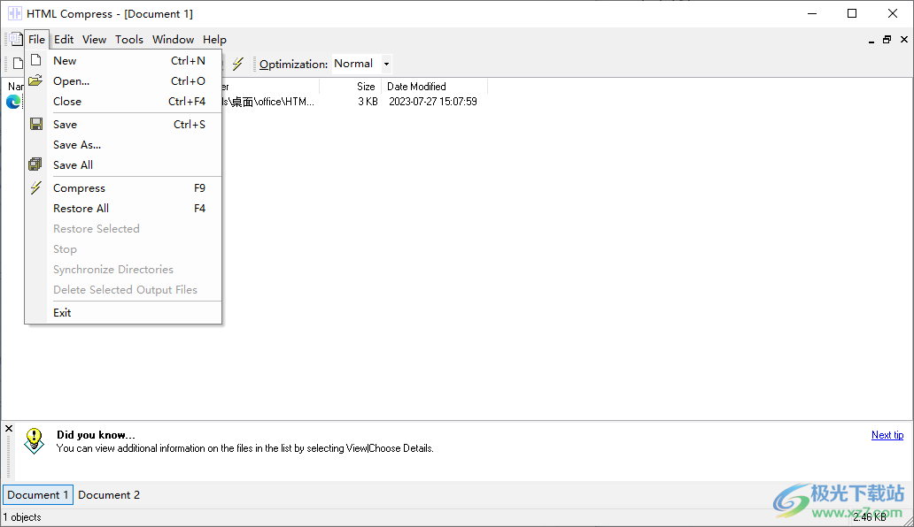Click the 1 objects status bar text

22,517
